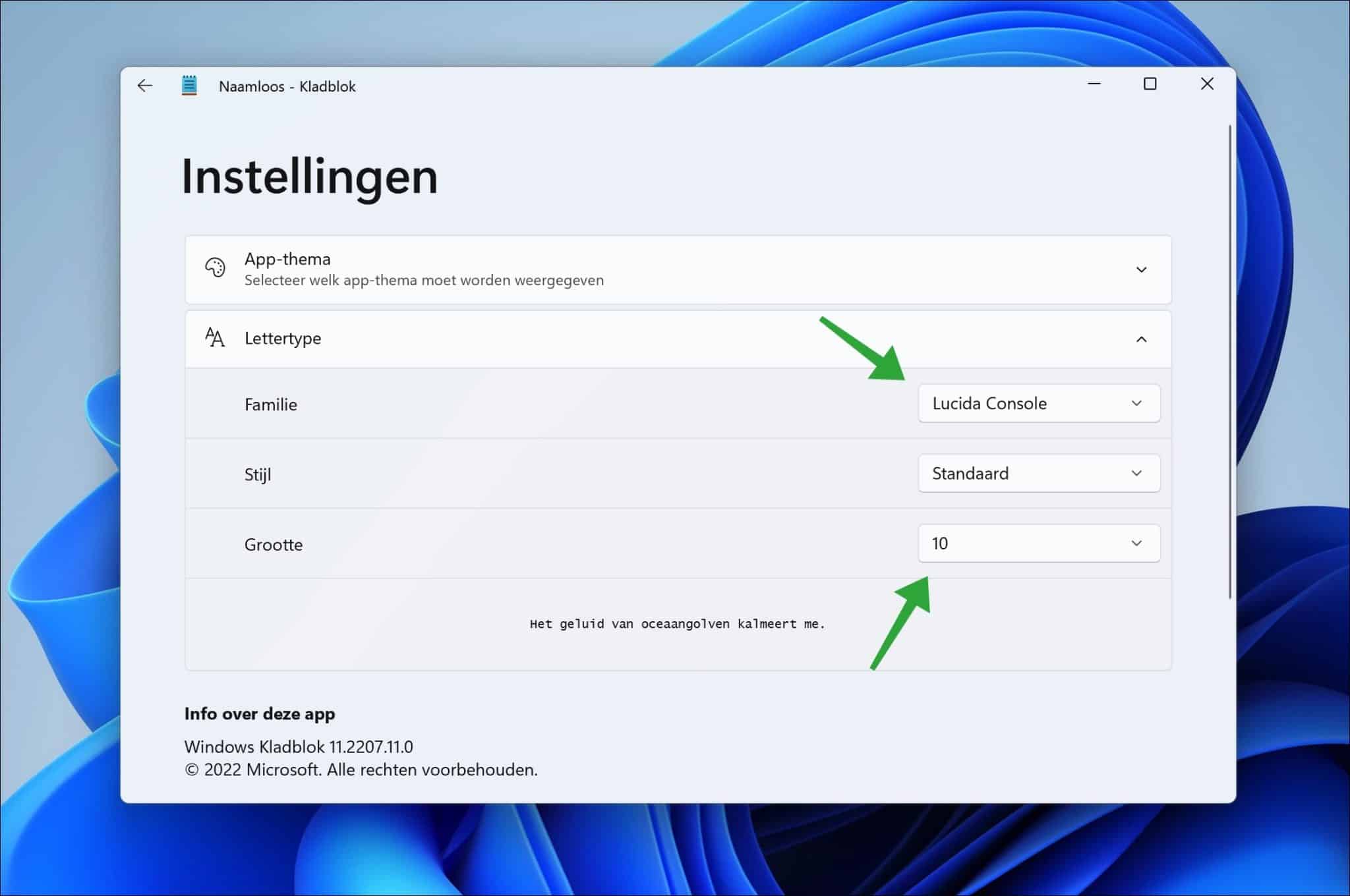1350x896 pixels.
Task: Click the Lettertype font icon
Action: click(x=215, y=337)
